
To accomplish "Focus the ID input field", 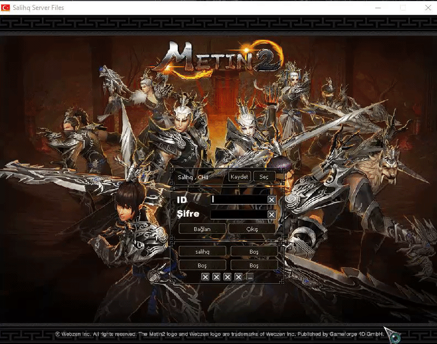I will tap(239, 200).
